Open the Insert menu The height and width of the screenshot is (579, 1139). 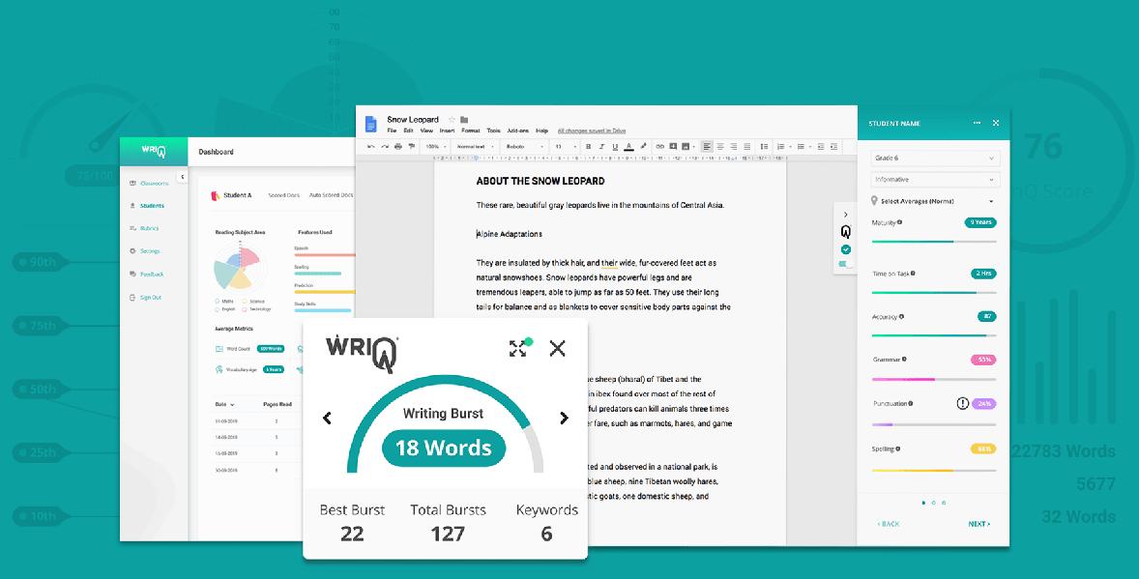pos(447,130)
